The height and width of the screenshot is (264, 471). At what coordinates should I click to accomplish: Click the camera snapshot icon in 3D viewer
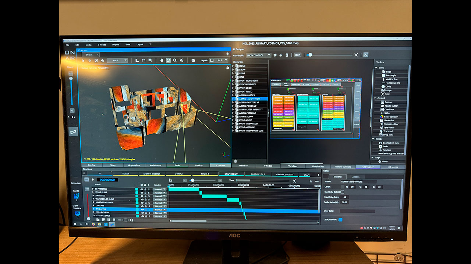point(193,60)
